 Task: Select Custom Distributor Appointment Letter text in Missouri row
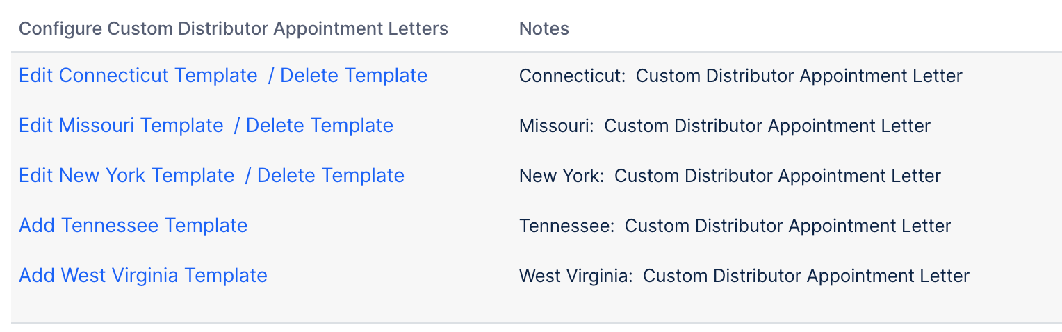click(x=767, y=126)
